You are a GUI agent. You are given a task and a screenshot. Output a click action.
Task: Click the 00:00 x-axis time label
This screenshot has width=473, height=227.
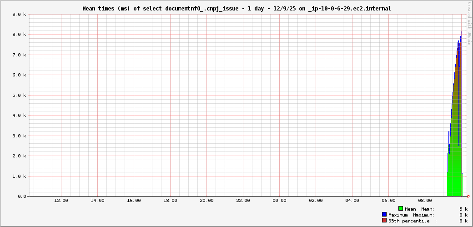[279, 201]
